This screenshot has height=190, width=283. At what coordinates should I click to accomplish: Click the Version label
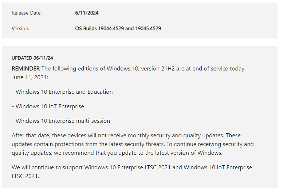point(20,28)
